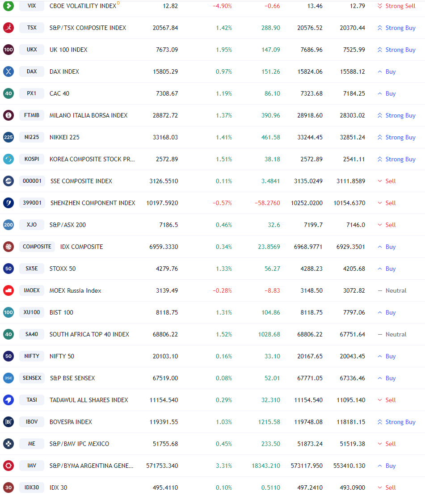Click the Nikkei 225 change 461.58

coord(270,137)
